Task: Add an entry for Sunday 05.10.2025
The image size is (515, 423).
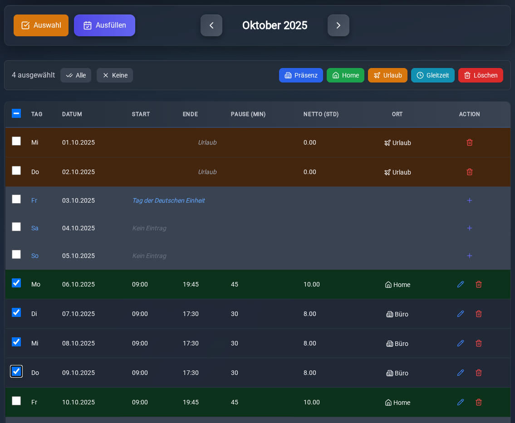Action: click(470, 256)
